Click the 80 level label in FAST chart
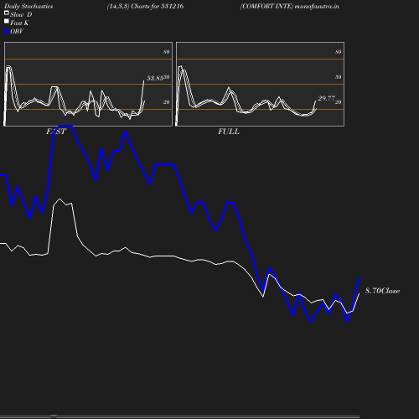Screen dimensions: 419x419 coord(166,52)
